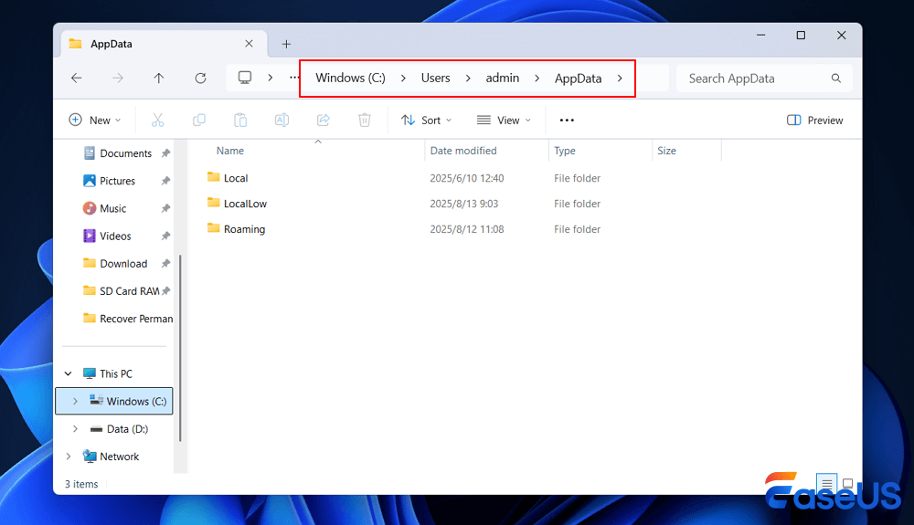Unpin Videos using its pin icon
The image size is (914, 525).
[165, 236]
